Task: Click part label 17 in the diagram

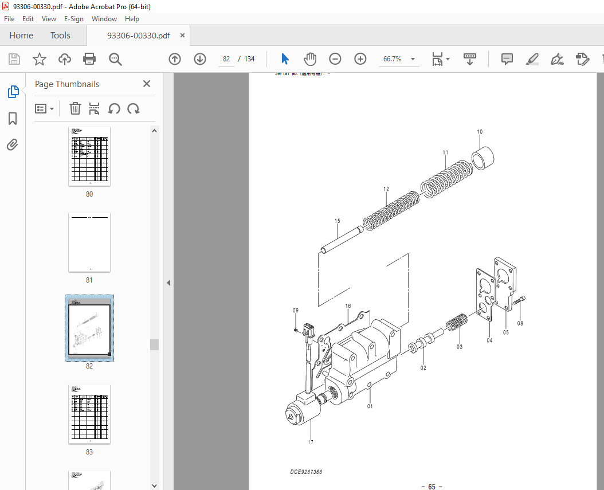Action: click(311, 442)
